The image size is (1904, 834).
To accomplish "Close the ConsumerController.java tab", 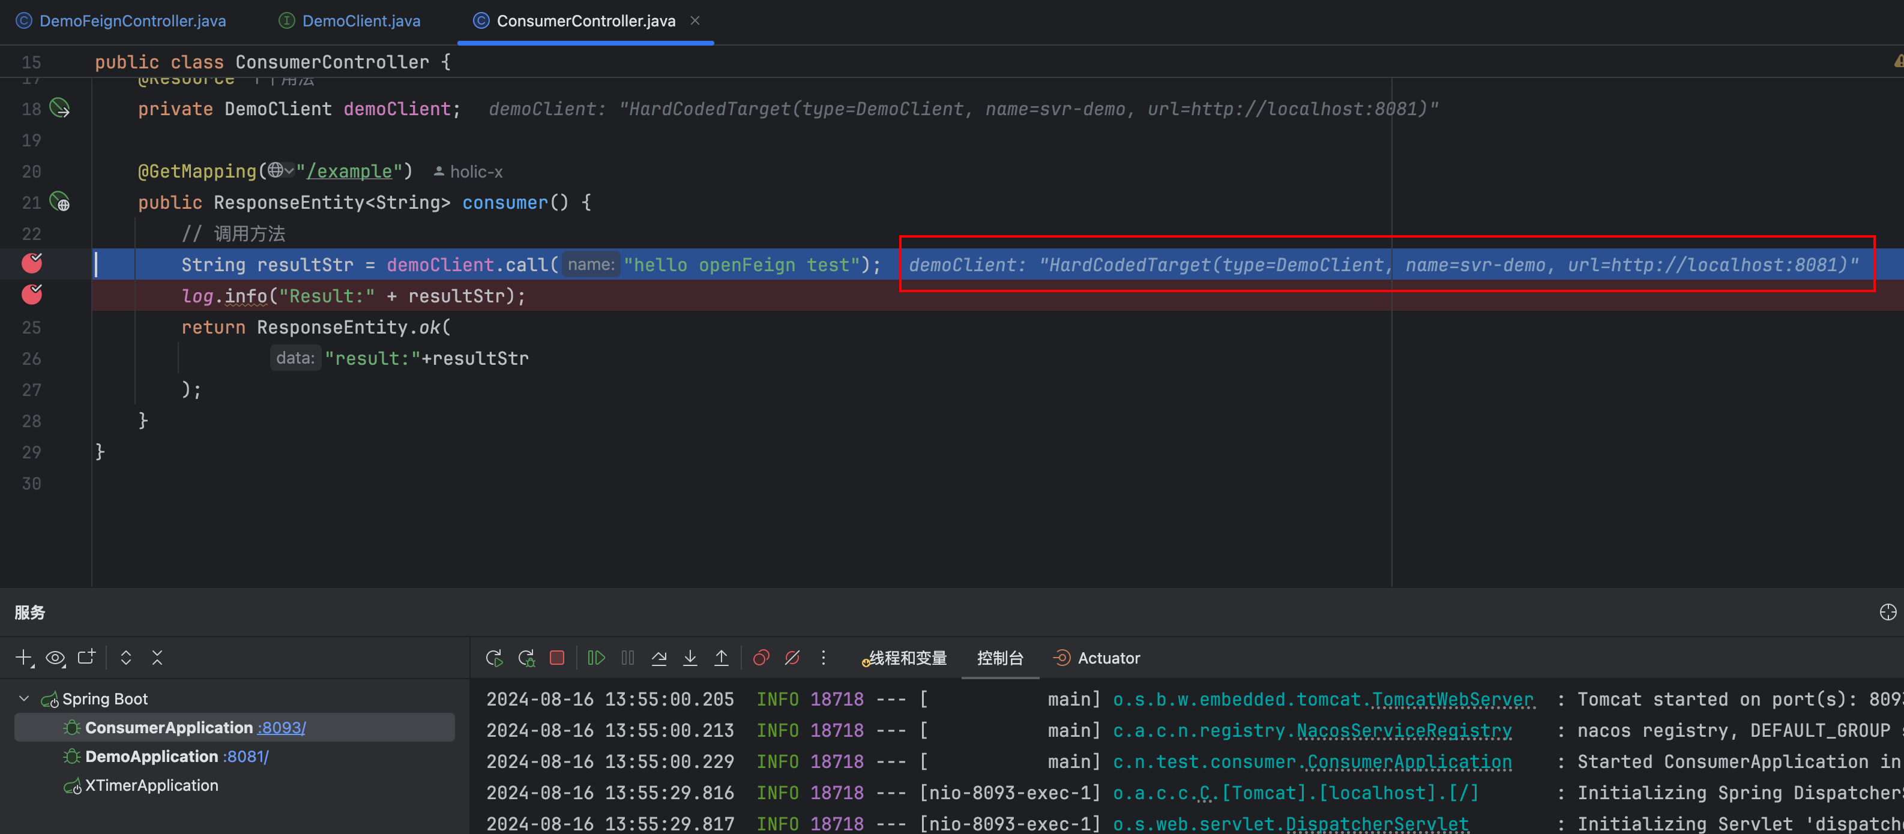I will 694,20.
